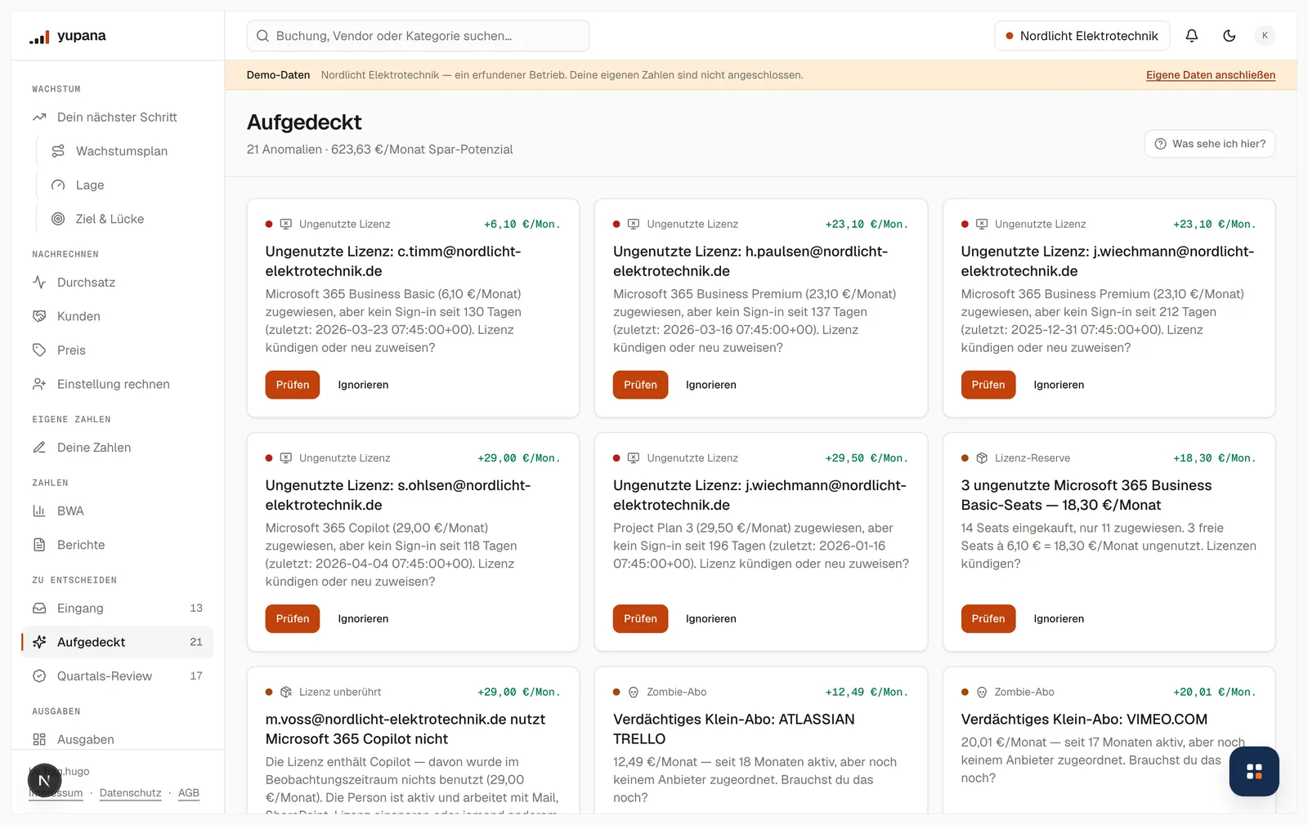Click the Preis tag icon

coord(39,350)
